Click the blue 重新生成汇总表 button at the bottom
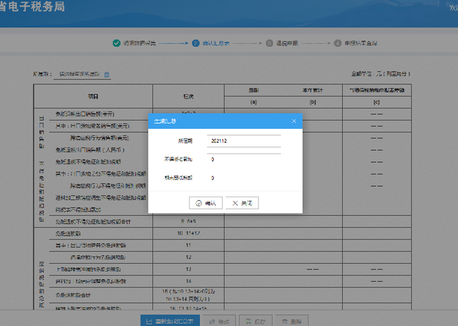Screen dimensions: 458x326 point(170,321)
